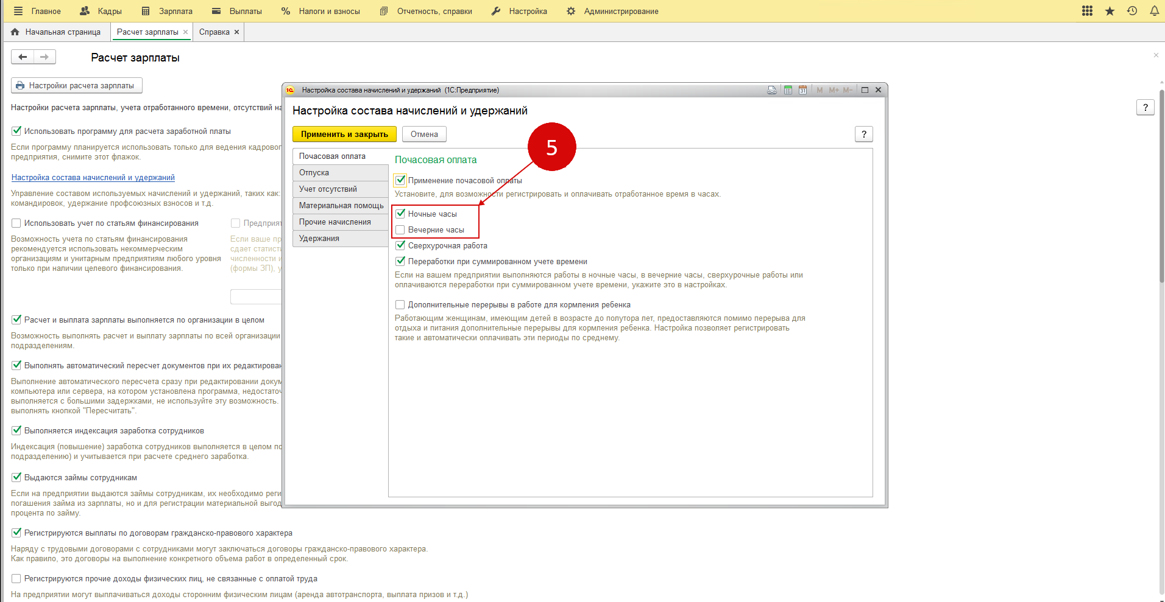This screenshot has width=1165, height=602.
Task: Click the 1C logo in dialog titlebar
Action: coord(291,90)
